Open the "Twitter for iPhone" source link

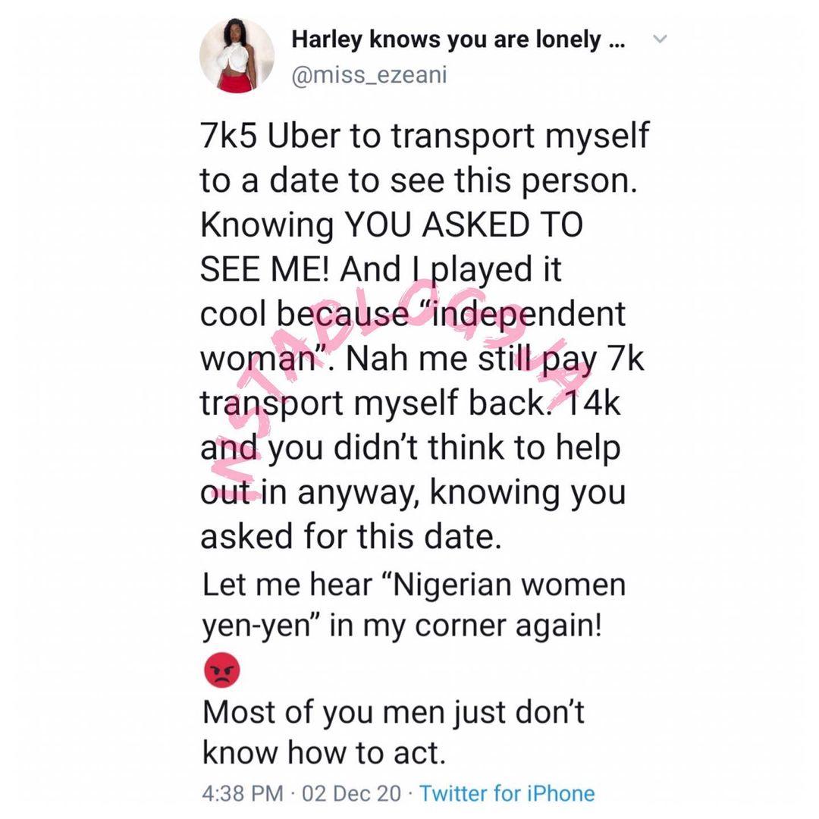pyautogui.click(x=507, y=794)
